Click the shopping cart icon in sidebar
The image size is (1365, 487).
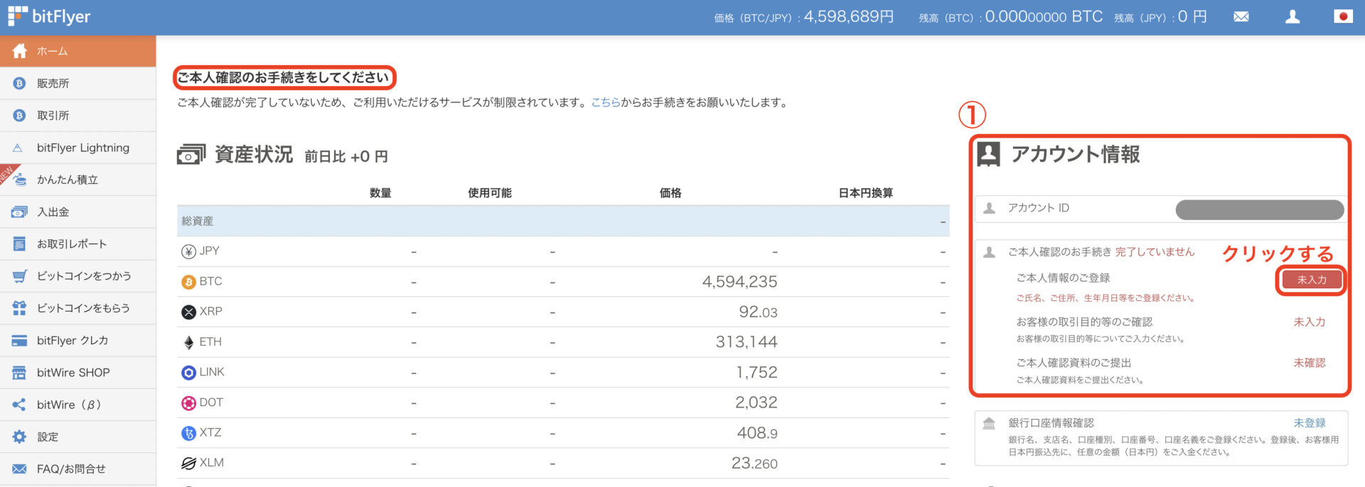19,276
